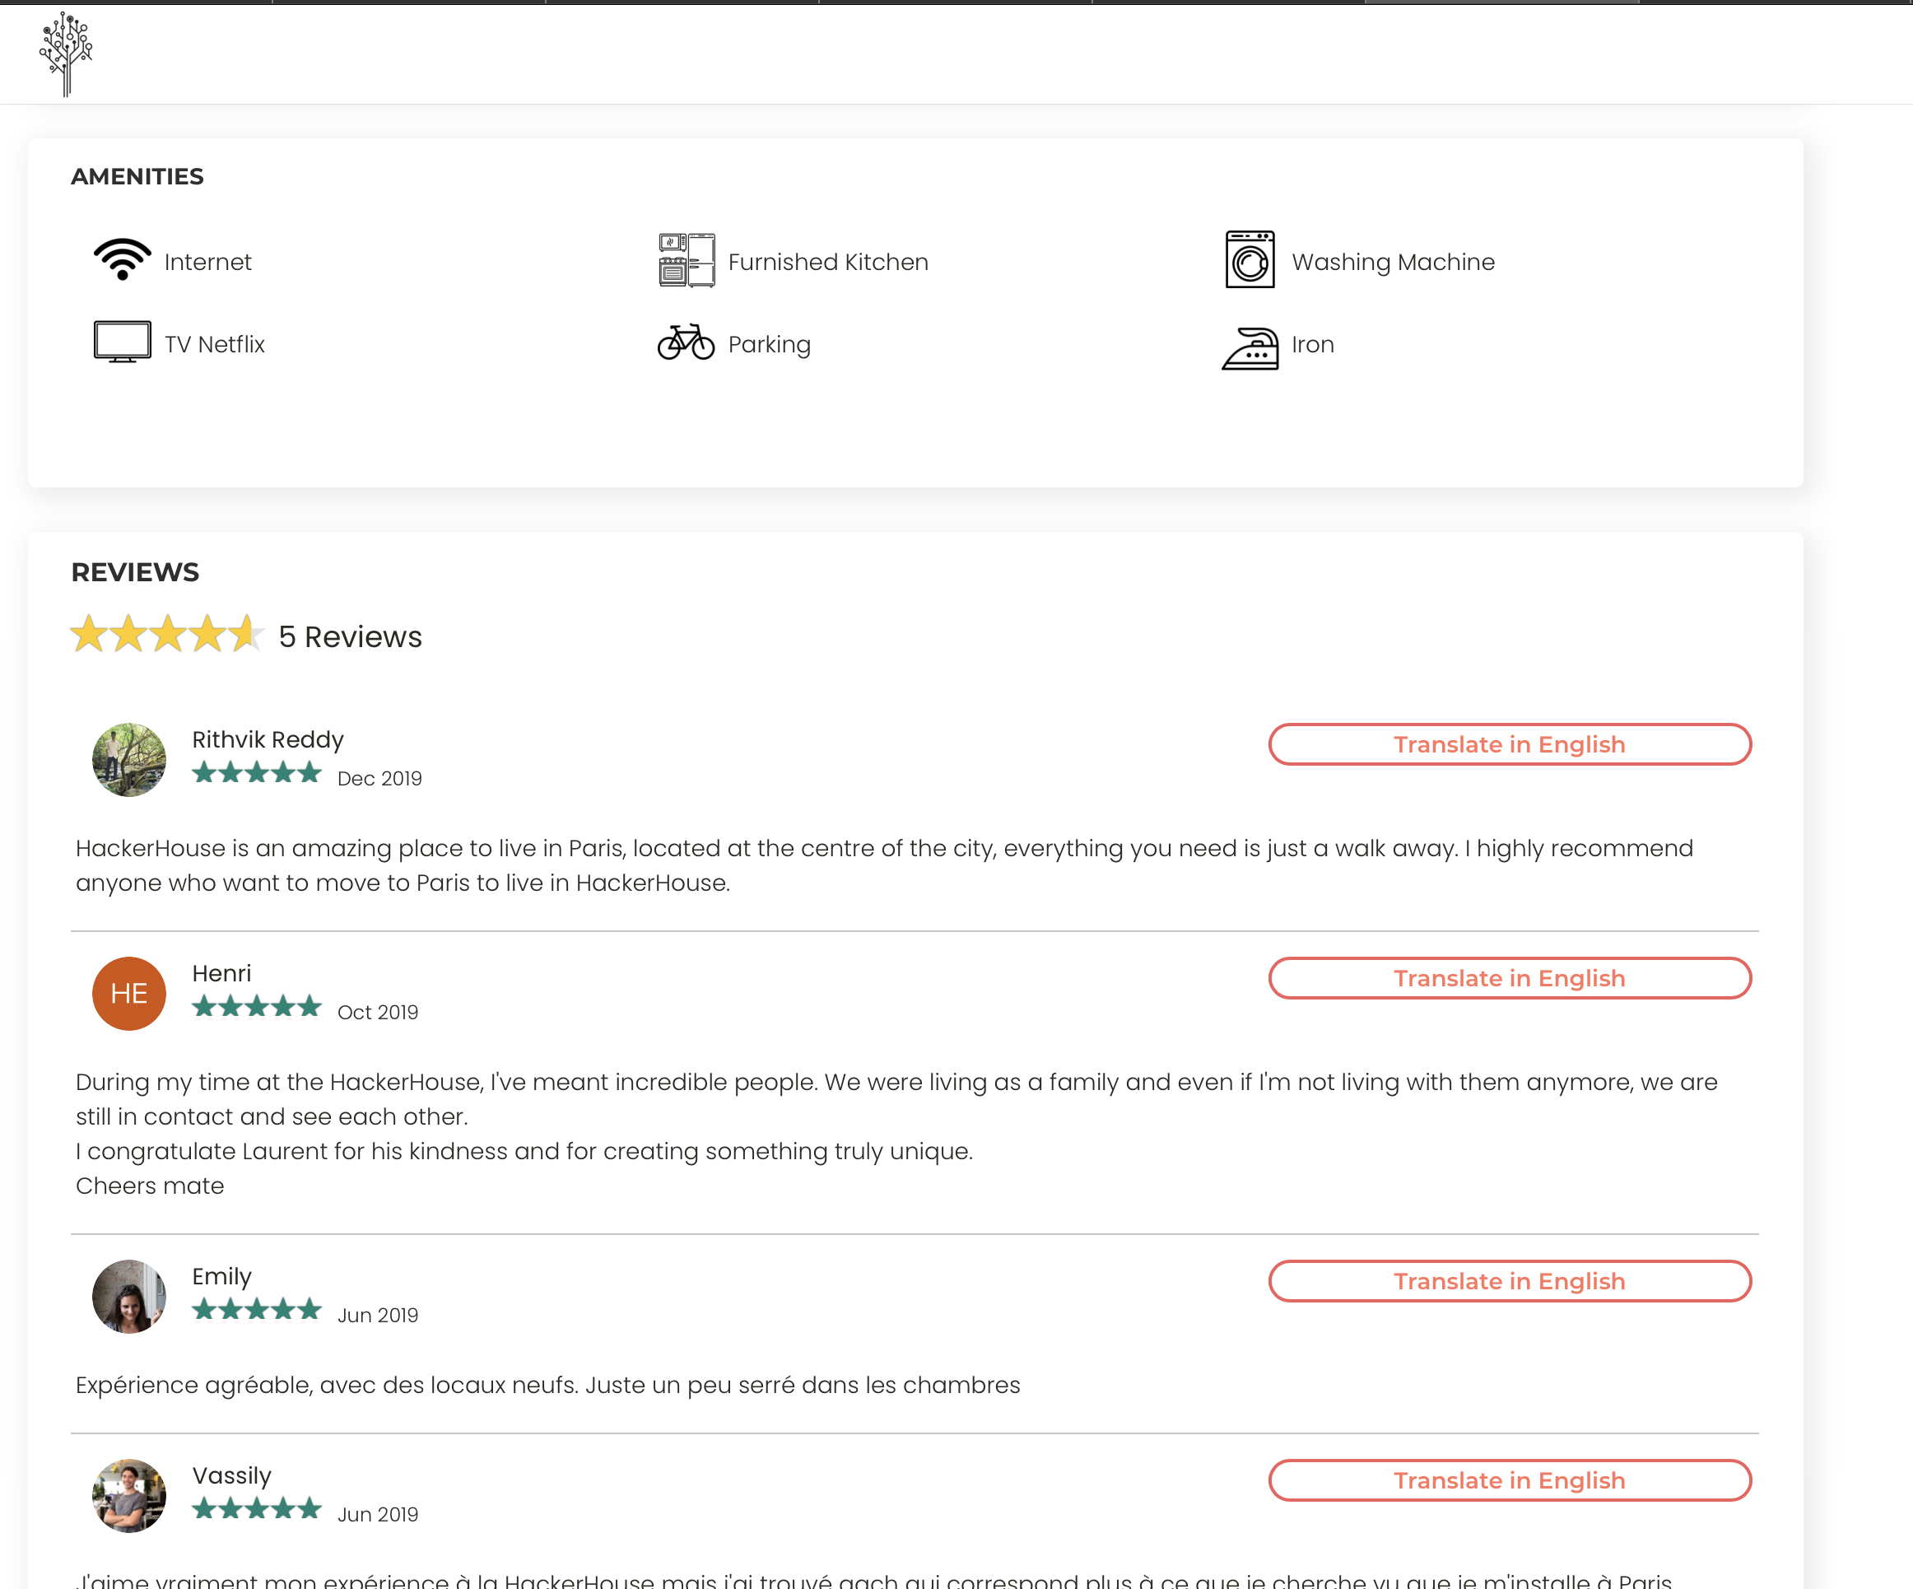Click the Washing Machine icon
1913x1589 pixels.
click(x=1249, y=261)
